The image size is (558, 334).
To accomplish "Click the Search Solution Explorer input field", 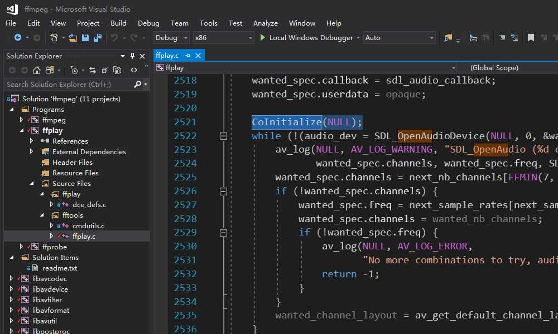I will (x=68, y=84).
